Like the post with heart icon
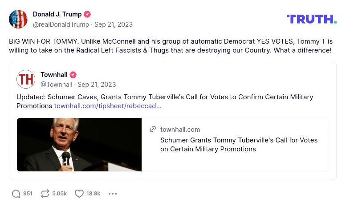Viewport: 346px width, 207px height. coord(79,194)
